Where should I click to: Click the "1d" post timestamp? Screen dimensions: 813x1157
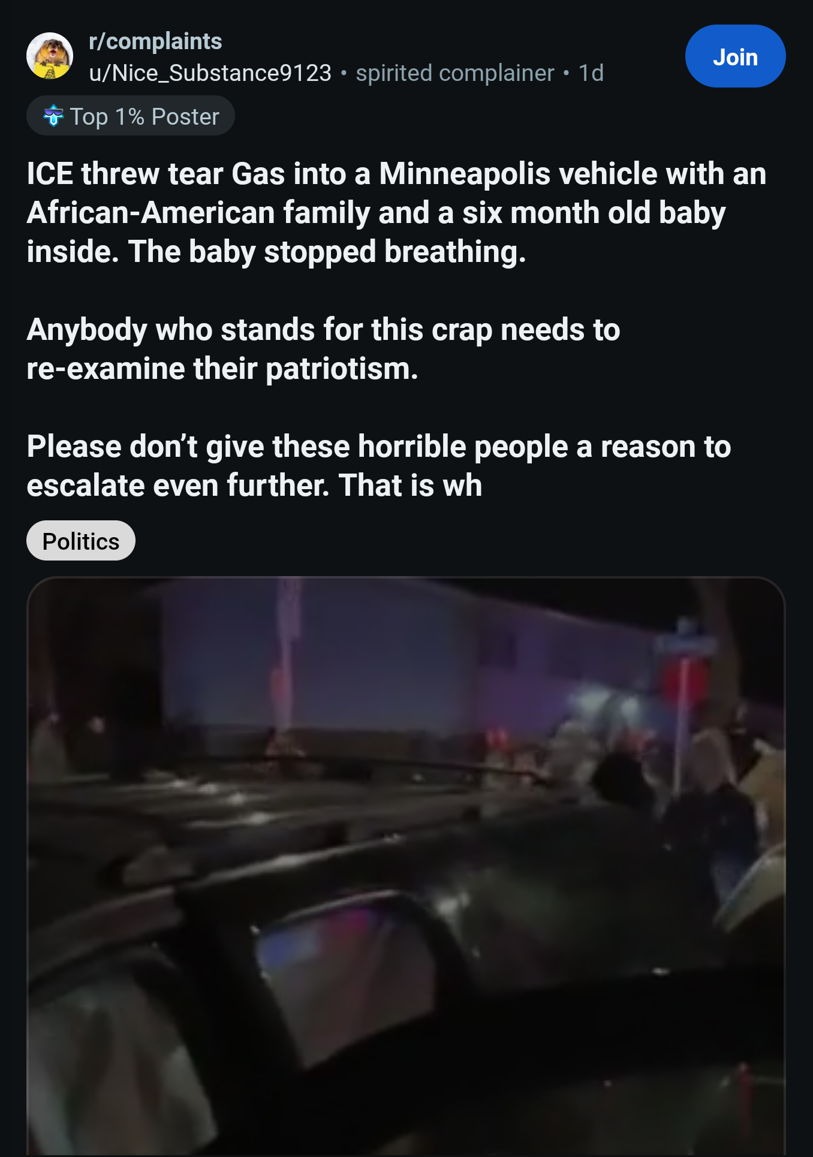tap(591, 73)
